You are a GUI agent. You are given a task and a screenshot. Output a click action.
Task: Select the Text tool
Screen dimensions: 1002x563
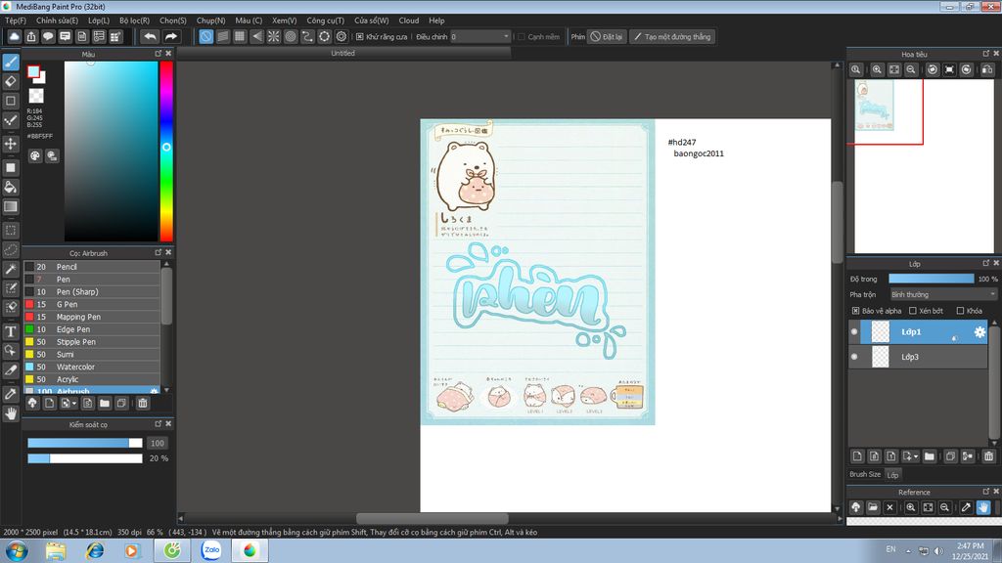tap(11, 331)
